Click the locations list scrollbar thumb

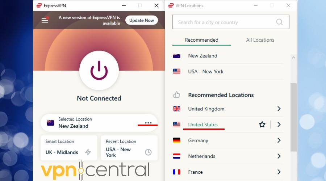click(x=293, y=117)
